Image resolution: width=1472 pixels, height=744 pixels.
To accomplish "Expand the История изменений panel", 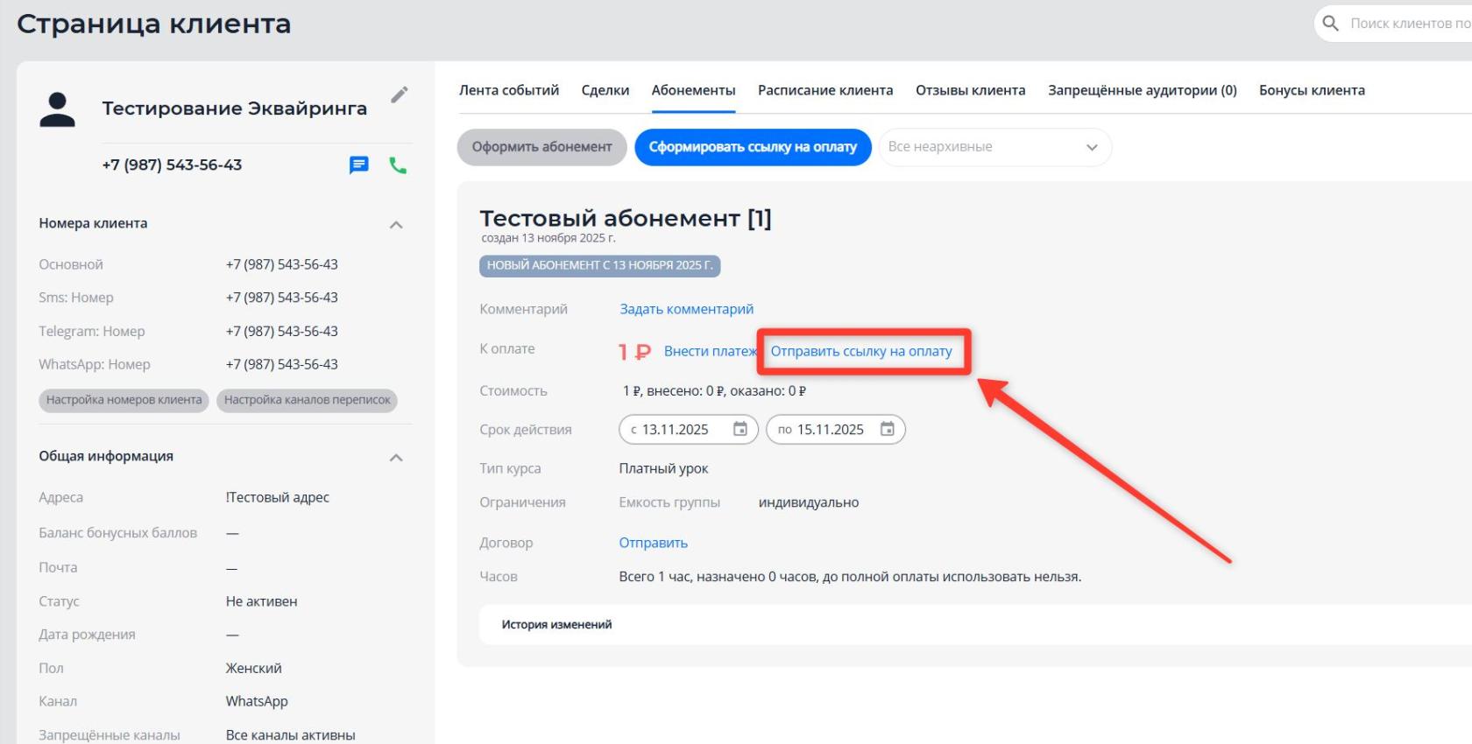I will pyautogui.click(x=557, y=625).
